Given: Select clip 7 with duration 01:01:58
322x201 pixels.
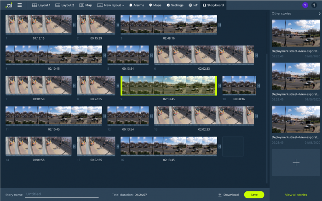Looking at the screenshot, I should (x=39, y=85).
